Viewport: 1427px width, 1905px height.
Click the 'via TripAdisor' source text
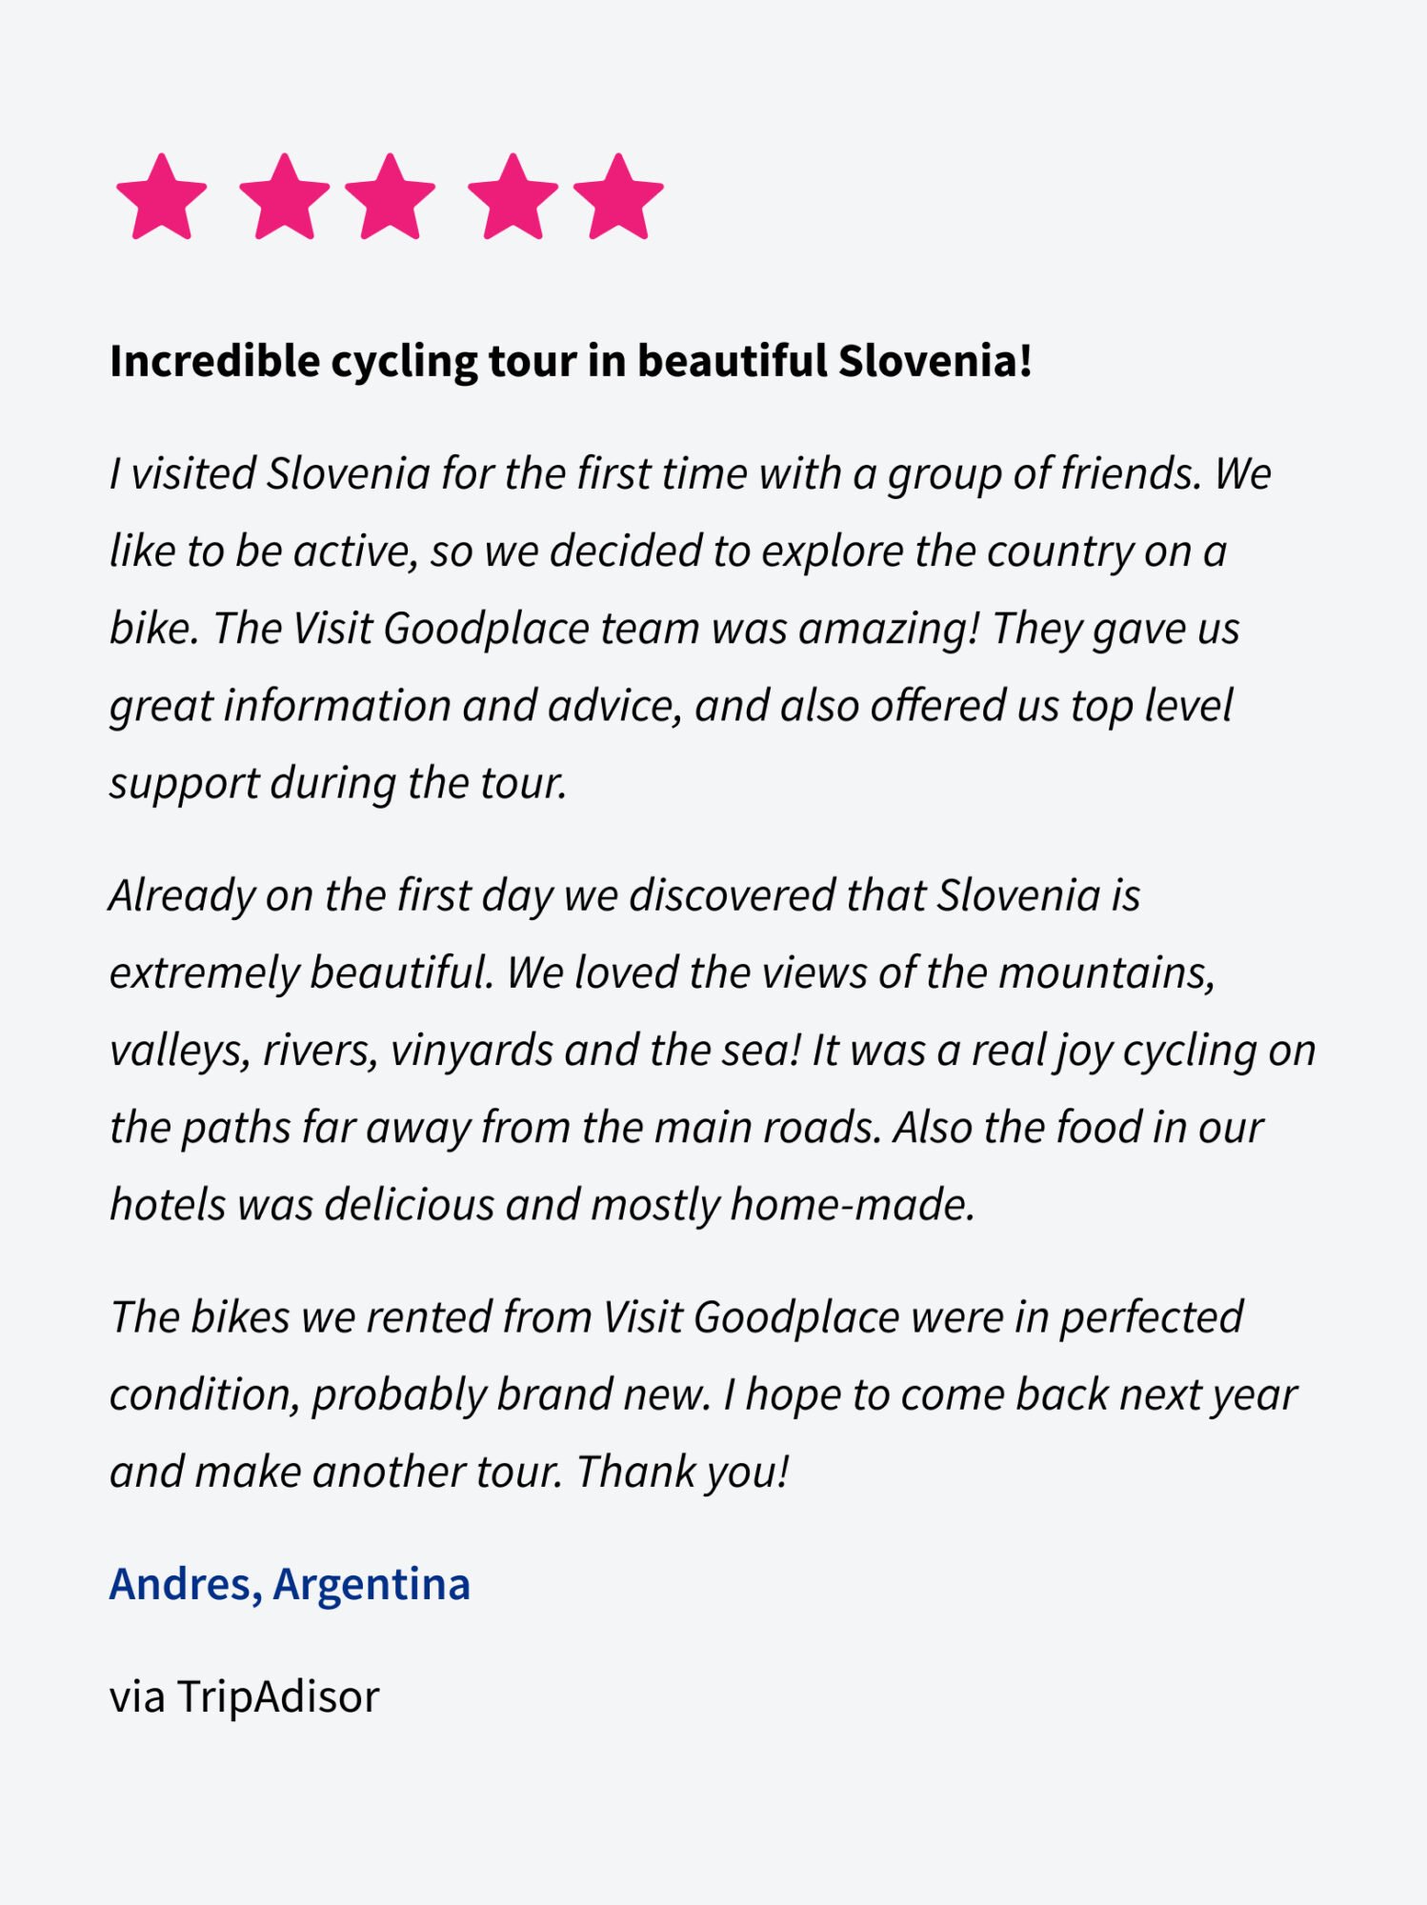pyautogui.click(x=245, y=1696)
